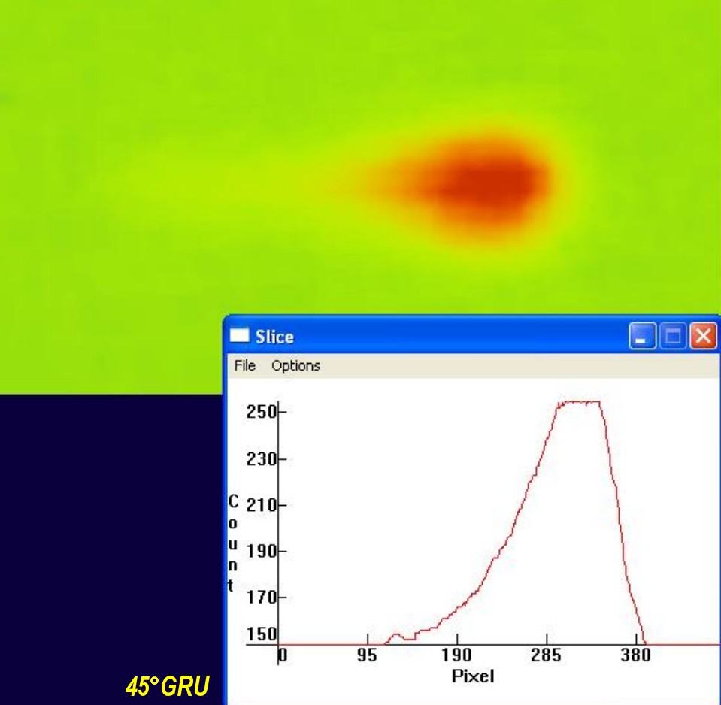Click the 230 count axis label
Viewport: 721px width, 705px height.
click(261, 458)
